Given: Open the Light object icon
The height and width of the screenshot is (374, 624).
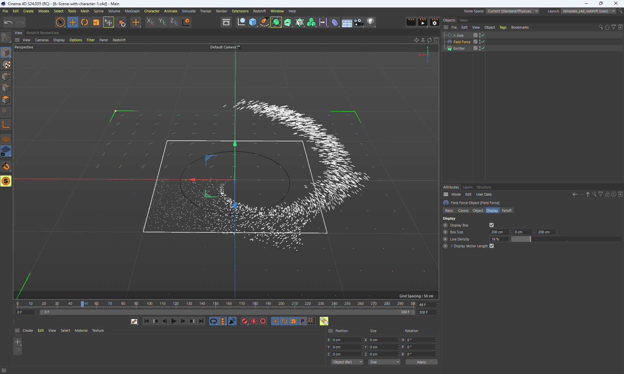Looking at the screenshot, I should pos(370,22).
